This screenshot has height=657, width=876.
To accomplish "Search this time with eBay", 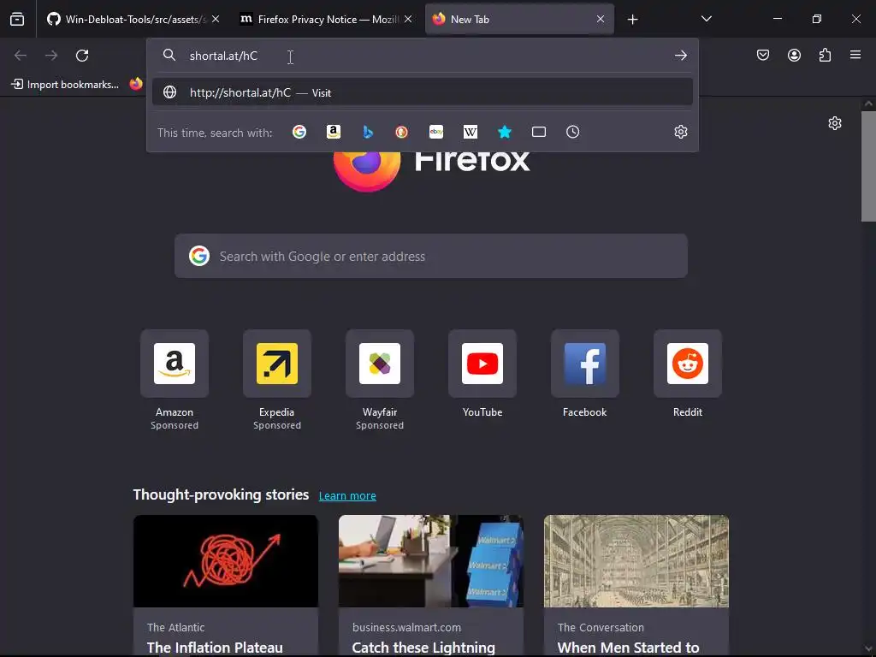I will [436, 132].
